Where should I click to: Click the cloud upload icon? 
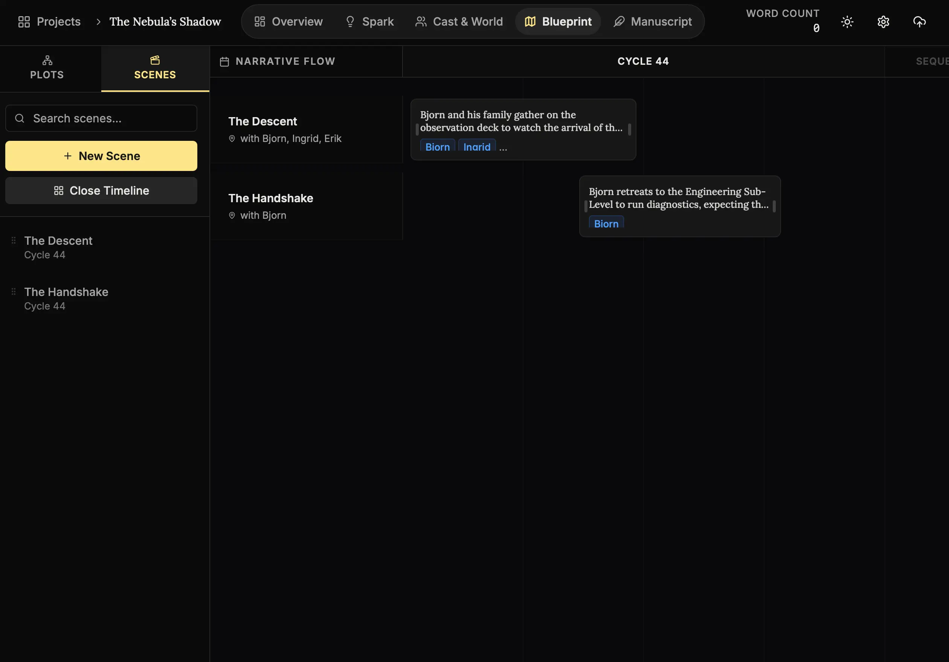919,21
